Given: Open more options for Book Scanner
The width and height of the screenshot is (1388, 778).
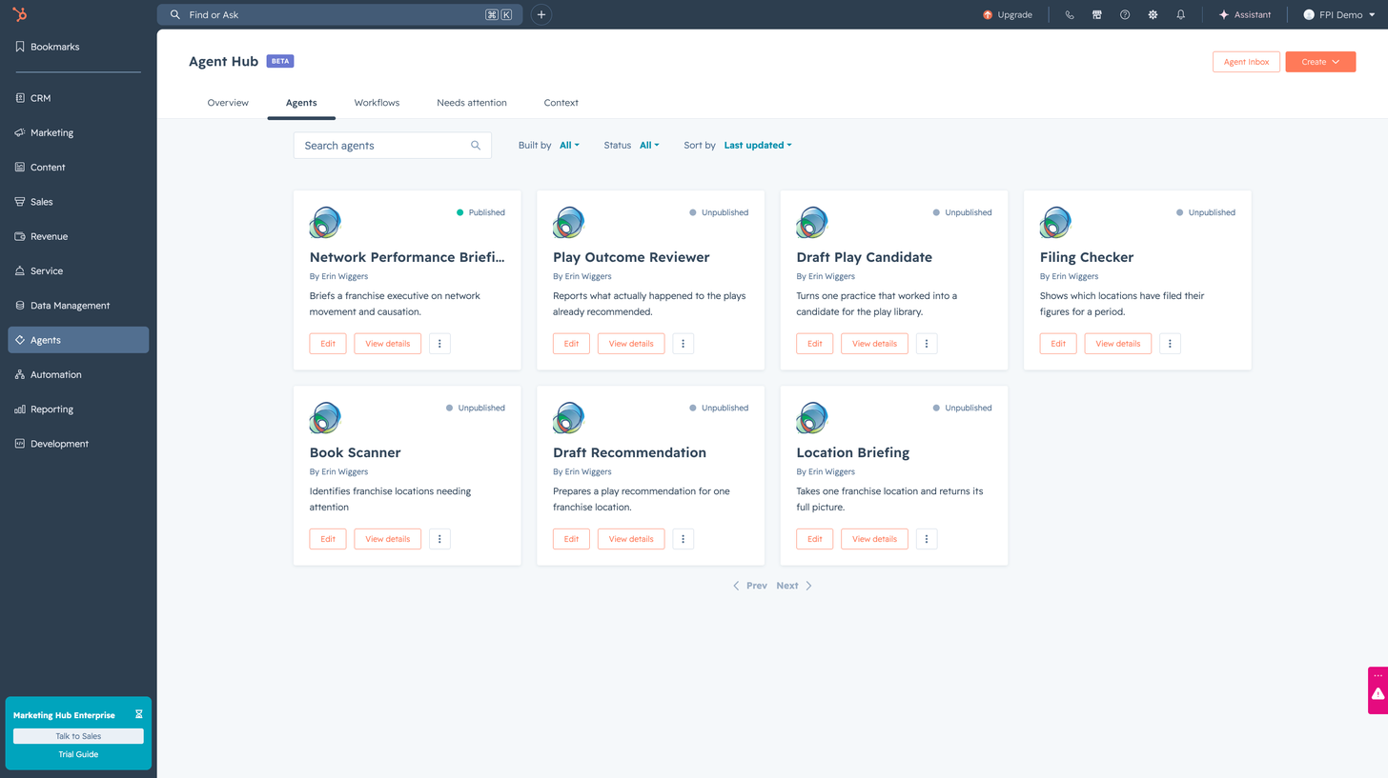Looking at the screenshot, I should (439, 539).
